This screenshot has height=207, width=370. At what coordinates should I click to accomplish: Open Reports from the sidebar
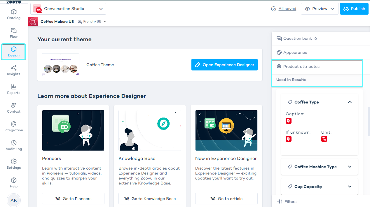(x=14, y=89)
